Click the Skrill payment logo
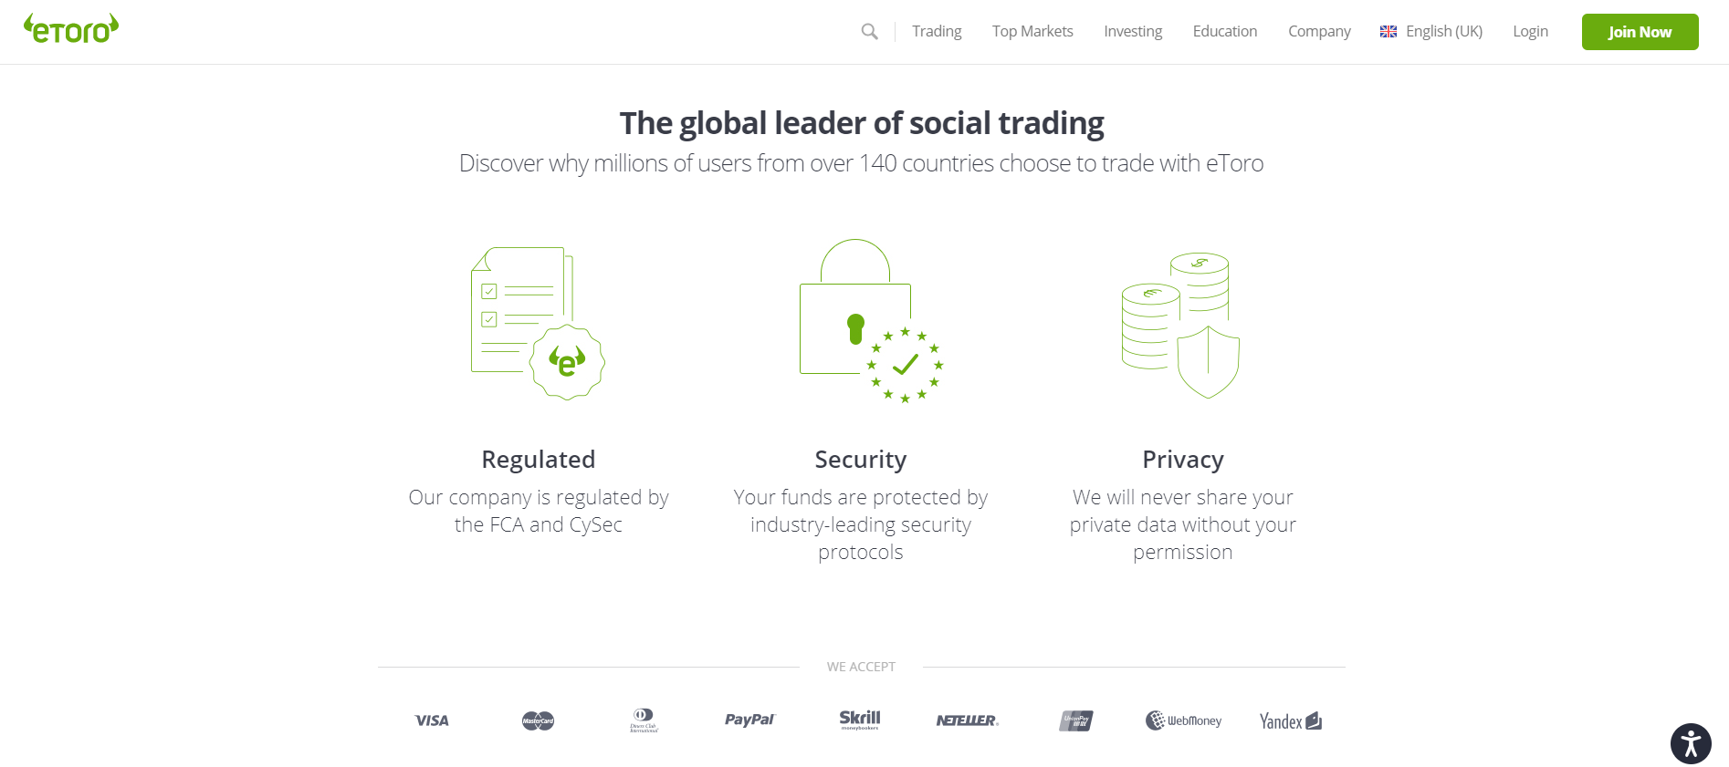The width and height of the screenshot is (1729, 767). (860, 720)
